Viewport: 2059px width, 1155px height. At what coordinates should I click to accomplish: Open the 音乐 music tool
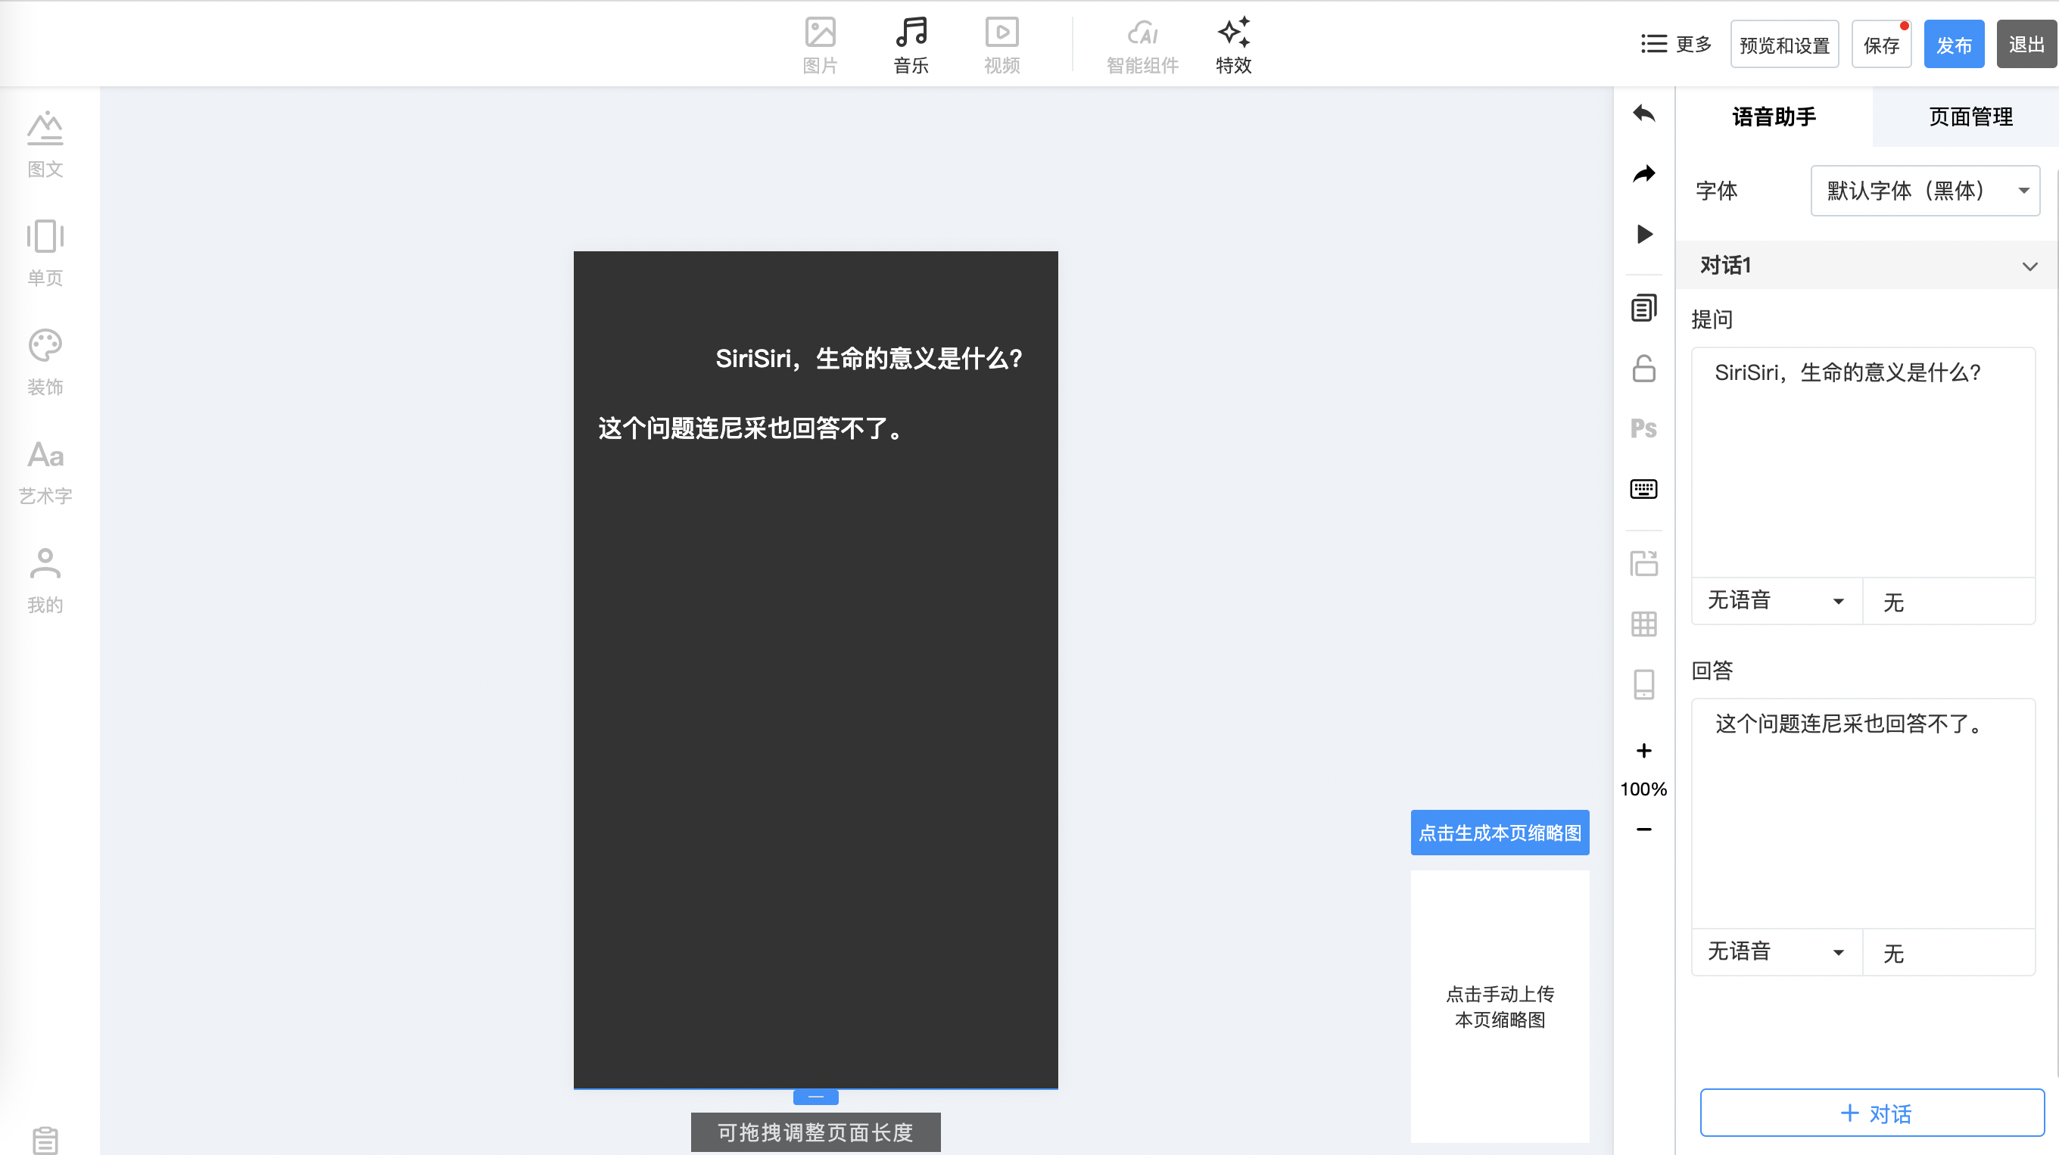pos(911,45)
